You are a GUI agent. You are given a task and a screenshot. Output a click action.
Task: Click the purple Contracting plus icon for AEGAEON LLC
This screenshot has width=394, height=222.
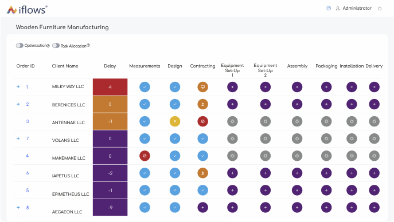[202, 208]
